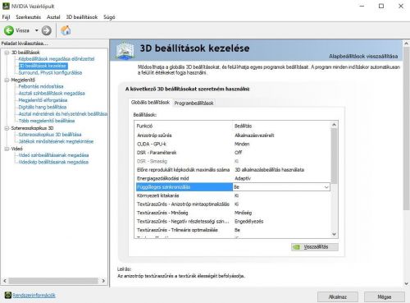
Task: Select Textúraszűrés - Trilineáris optimalizálás row
Action: tap(233, 230)
